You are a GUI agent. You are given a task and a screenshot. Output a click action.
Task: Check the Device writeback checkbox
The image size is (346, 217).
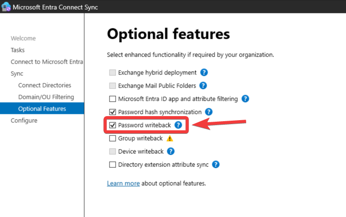[x=112, y=152]
